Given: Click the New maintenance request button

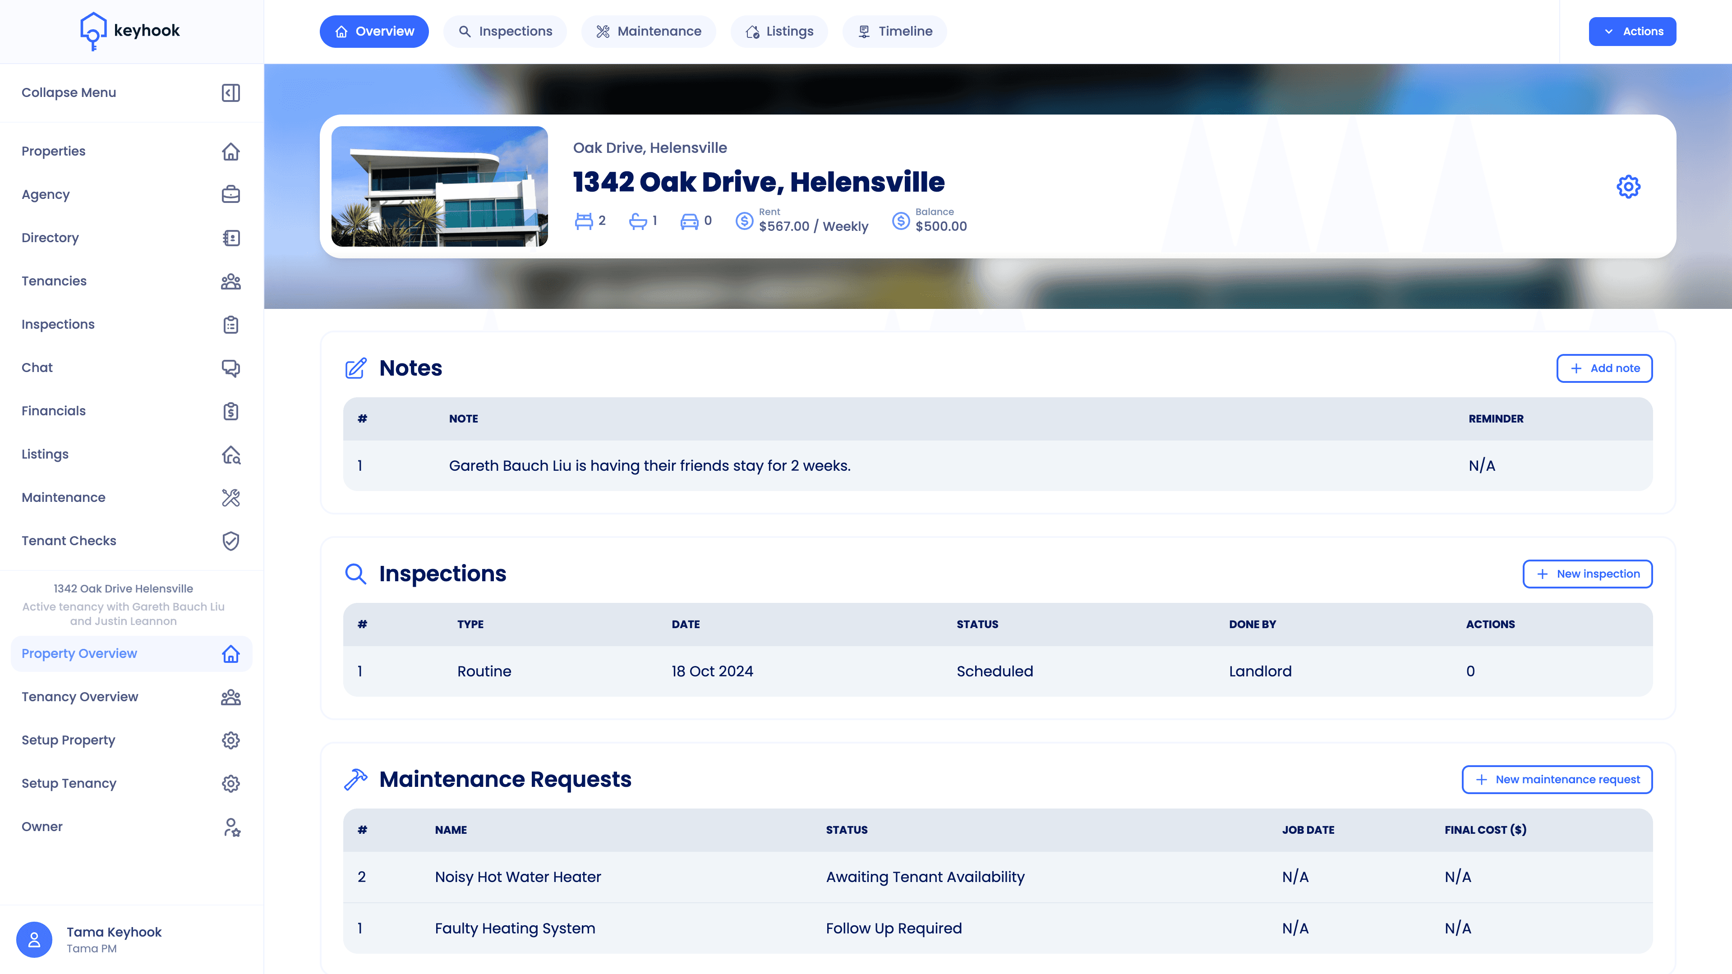Looking at the screenshot, I should tap(1557, 779).
